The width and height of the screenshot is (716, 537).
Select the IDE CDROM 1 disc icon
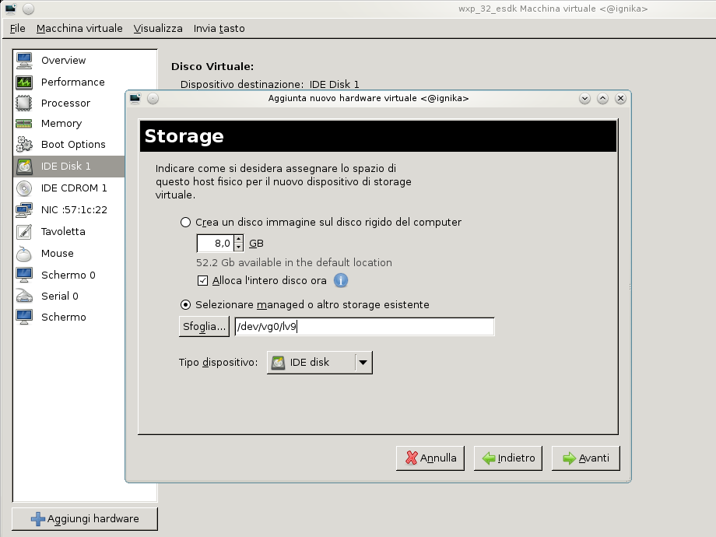[24, 188]
